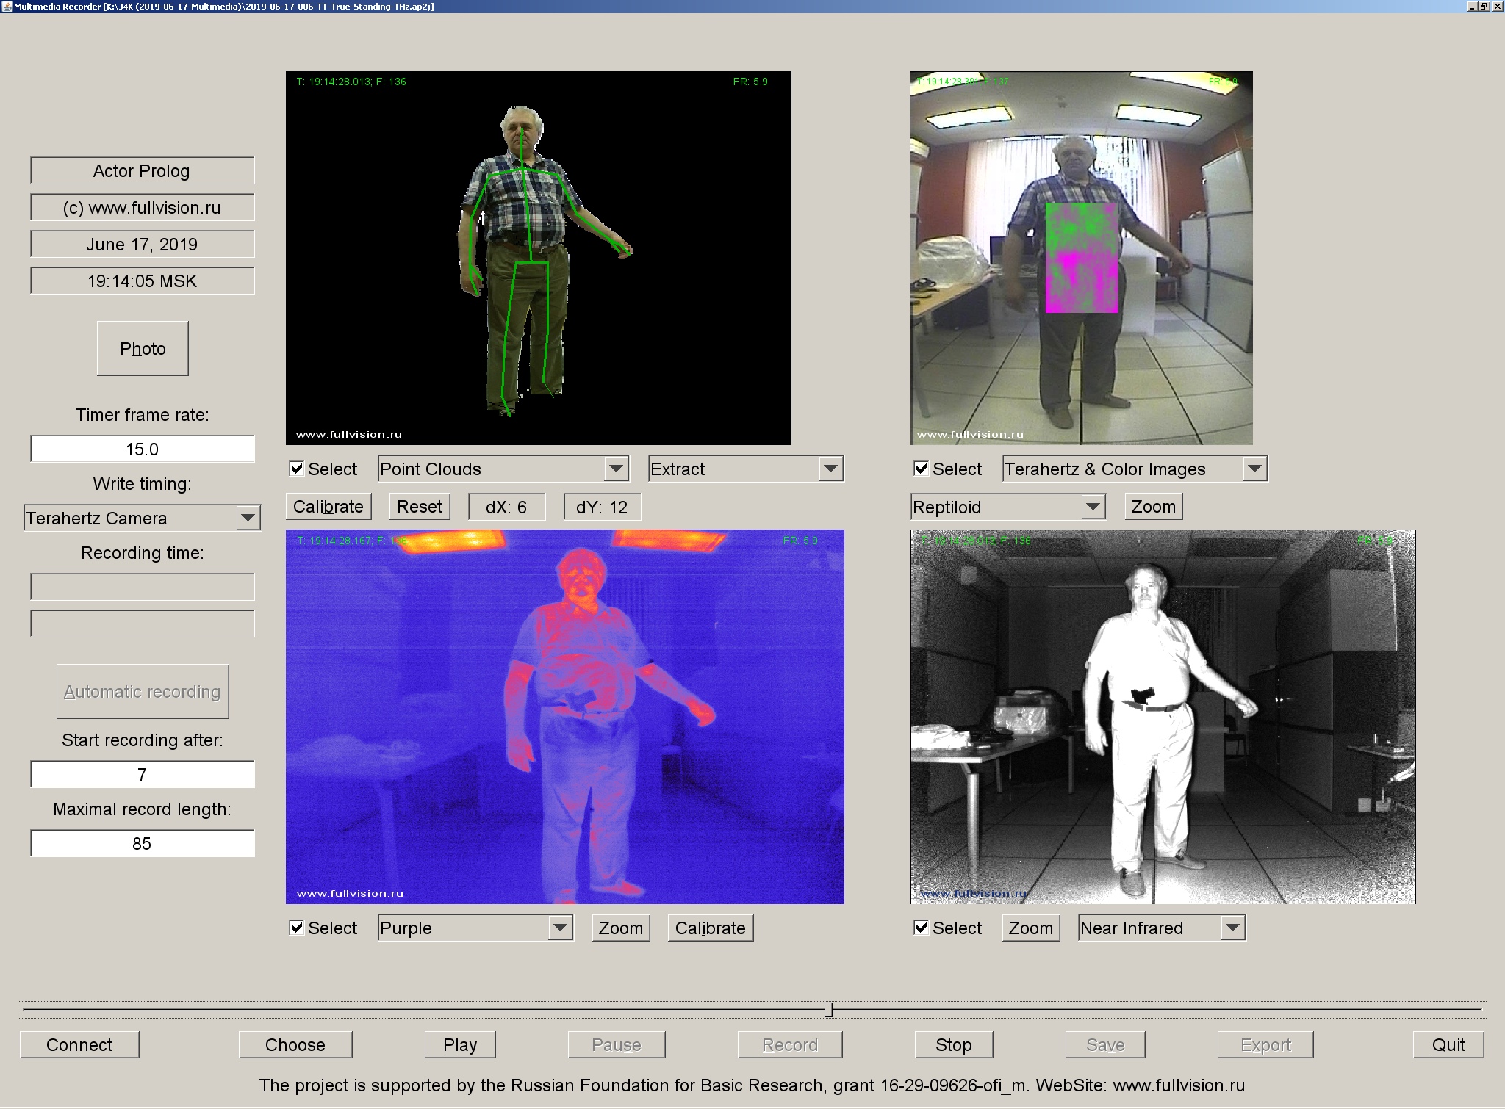Image resolution: width=1505 pixels, height=1109 pixels.
Task: Open the Write timing Terahertz Camera dropdown
Action: (x=142, y=517)
